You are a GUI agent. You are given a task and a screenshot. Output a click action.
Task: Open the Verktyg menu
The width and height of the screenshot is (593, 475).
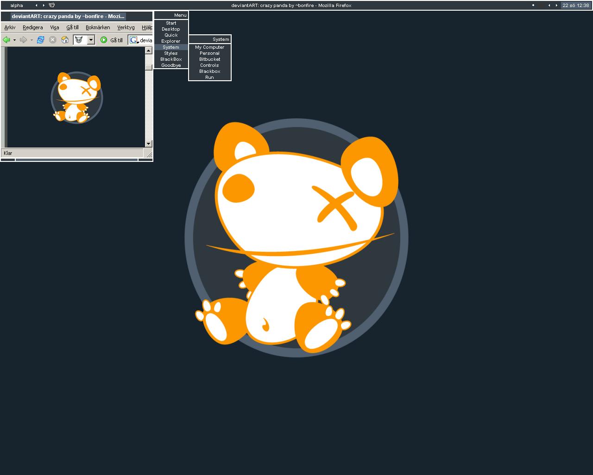(x=126, y=27)
